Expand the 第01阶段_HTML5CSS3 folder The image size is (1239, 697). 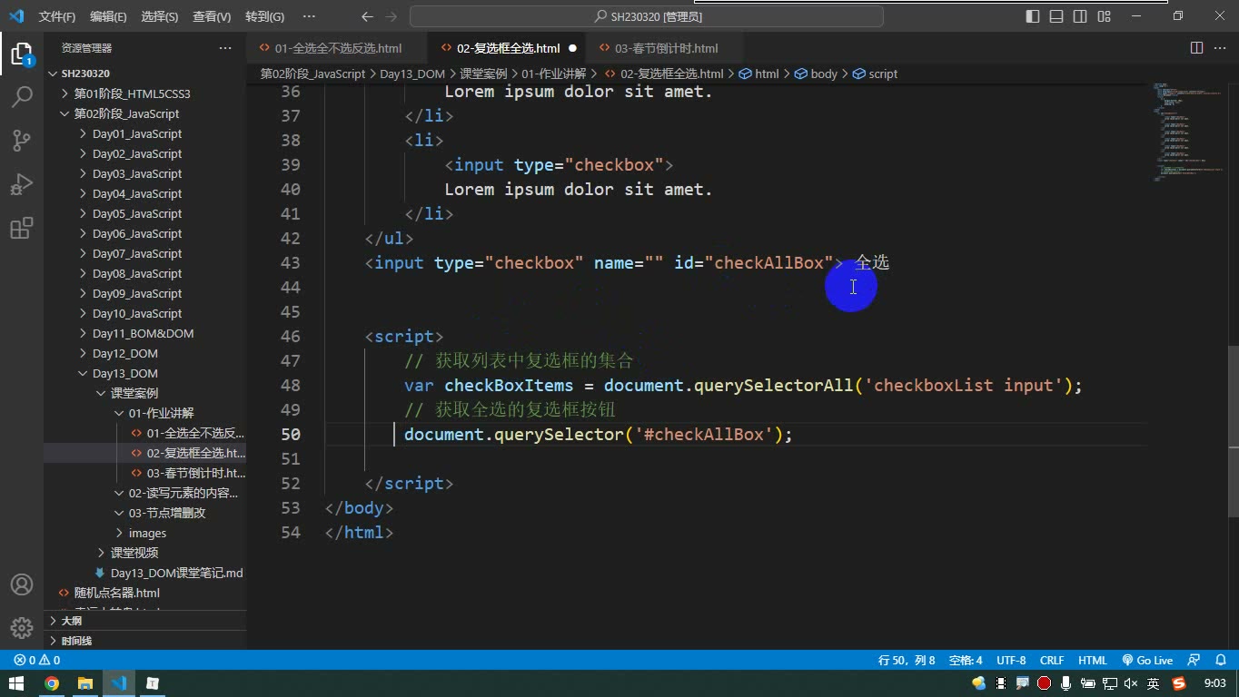pos(132,93)
